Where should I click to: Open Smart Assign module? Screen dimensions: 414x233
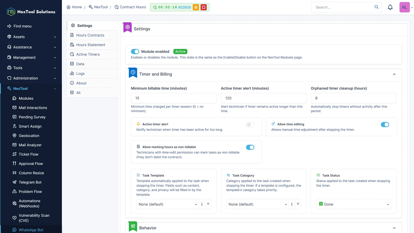30,126
